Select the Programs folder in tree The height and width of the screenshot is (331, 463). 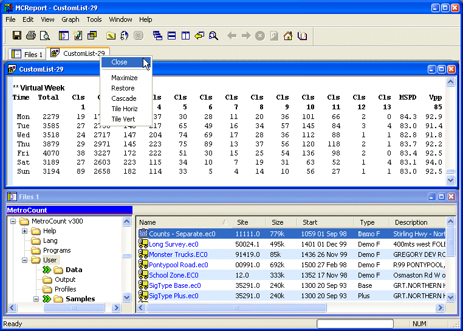(x=57, y=250)
